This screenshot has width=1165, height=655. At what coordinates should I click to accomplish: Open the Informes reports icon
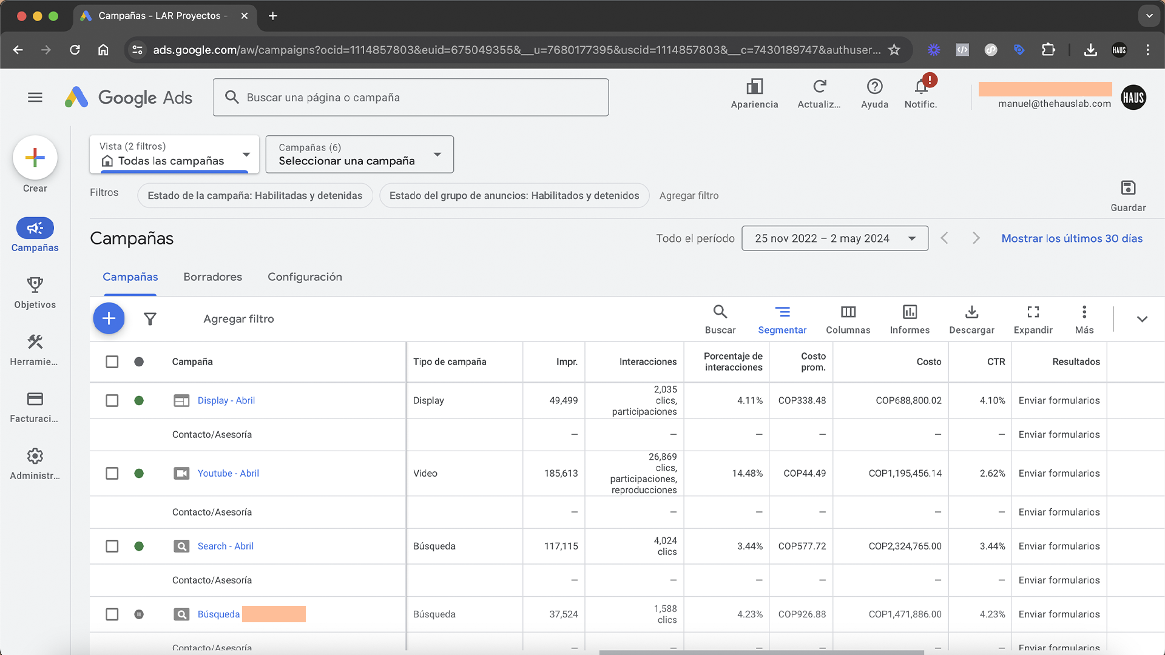click(909, 313)
